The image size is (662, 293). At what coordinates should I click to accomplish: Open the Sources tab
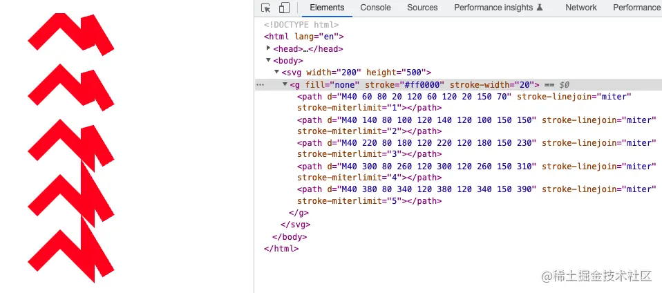422,8
